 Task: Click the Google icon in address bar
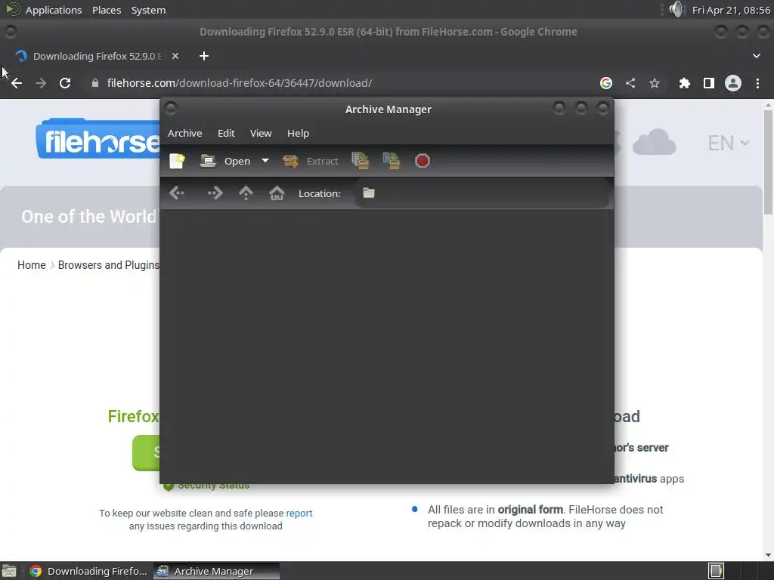tap(606, 83)
